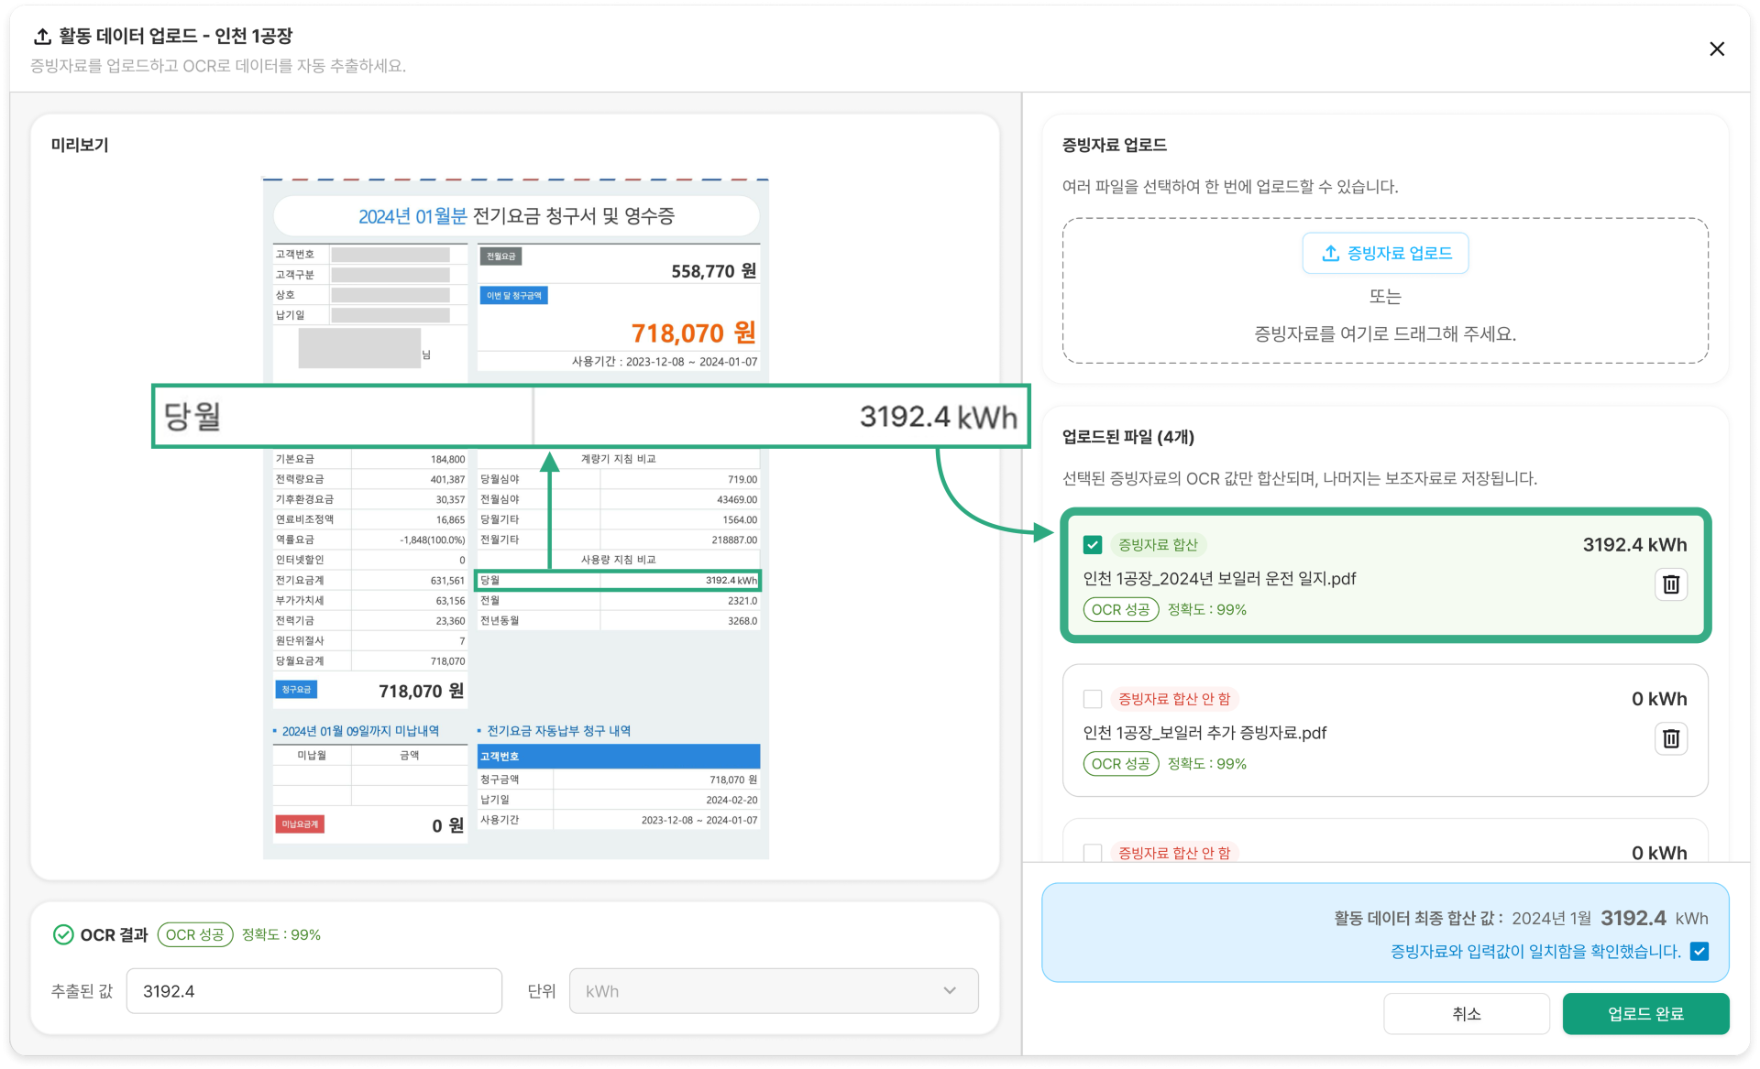Click the upload icon in the dialog header
This screenshot has height=1069, width=1760.
(x=42, y=37)
